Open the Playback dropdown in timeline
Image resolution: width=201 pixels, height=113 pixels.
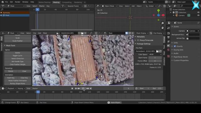pyautogui.click(x=12, y=89)
